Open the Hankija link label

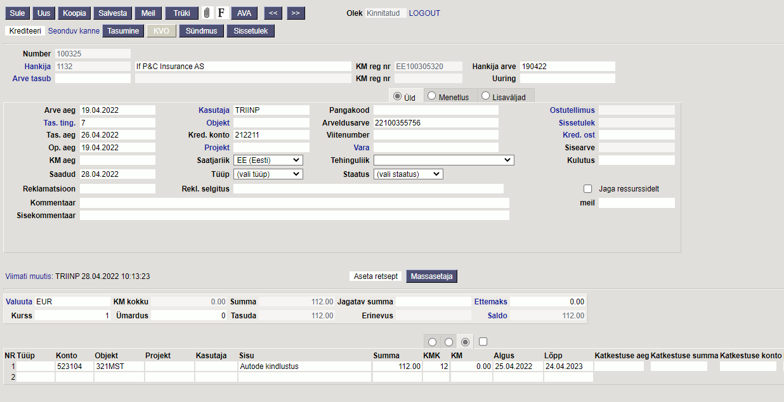[37, 67]
